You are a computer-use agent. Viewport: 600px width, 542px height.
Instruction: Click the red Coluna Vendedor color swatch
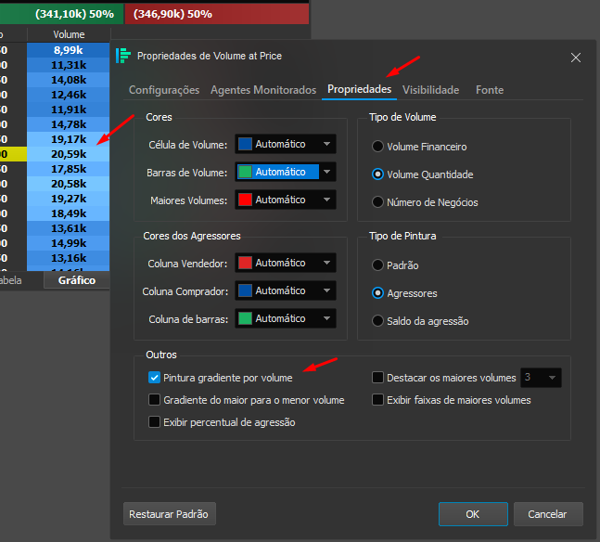[245, 263]
